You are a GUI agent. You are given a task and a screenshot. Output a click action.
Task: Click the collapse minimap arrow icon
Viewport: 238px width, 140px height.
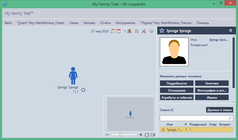click(x=153, y=135)
